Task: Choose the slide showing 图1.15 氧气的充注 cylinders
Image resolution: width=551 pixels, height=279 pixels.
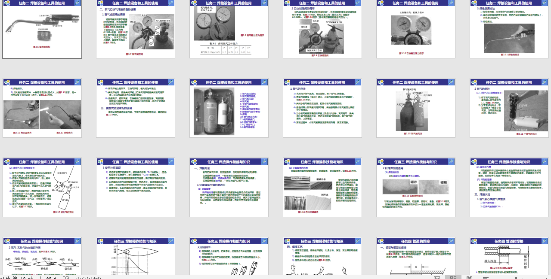Action: point(416,108)
